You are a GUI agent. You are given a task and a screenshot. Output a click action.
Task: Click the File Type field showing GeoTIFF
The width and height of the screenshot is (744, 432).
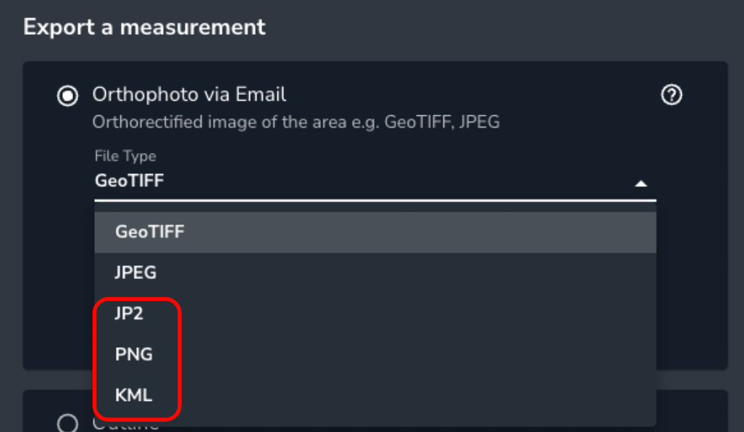375,181
